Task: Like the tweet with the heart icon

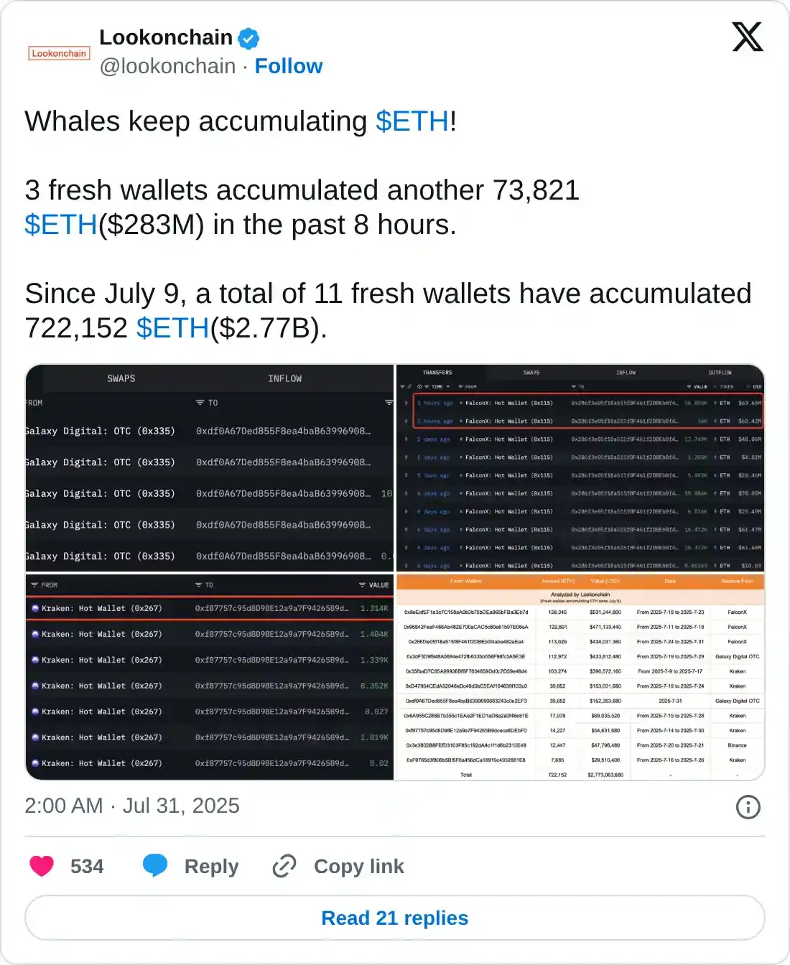Action: 42,866
